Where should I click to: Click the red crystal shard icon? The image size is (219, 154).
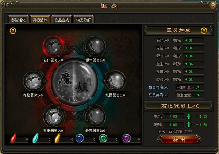pos(14,138)
